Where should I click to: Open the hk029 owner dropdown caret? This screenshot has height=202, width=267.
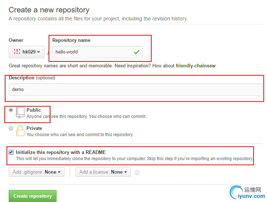(x=38, y=52)
